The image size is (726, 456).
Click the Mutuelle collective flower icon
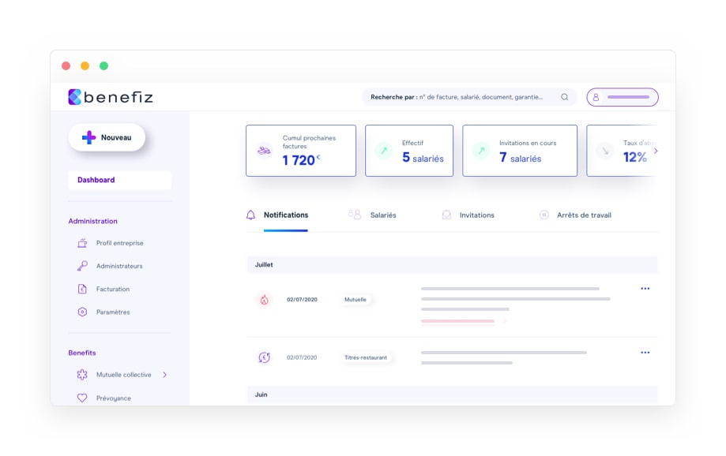82,375
